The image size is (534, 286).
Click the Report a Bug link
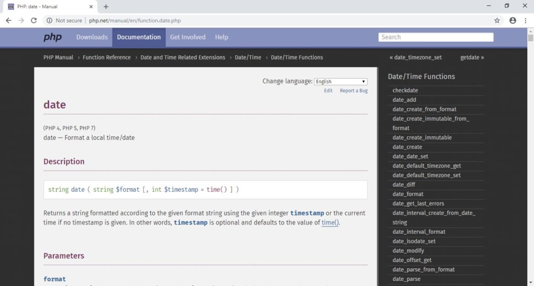[354, 91]
